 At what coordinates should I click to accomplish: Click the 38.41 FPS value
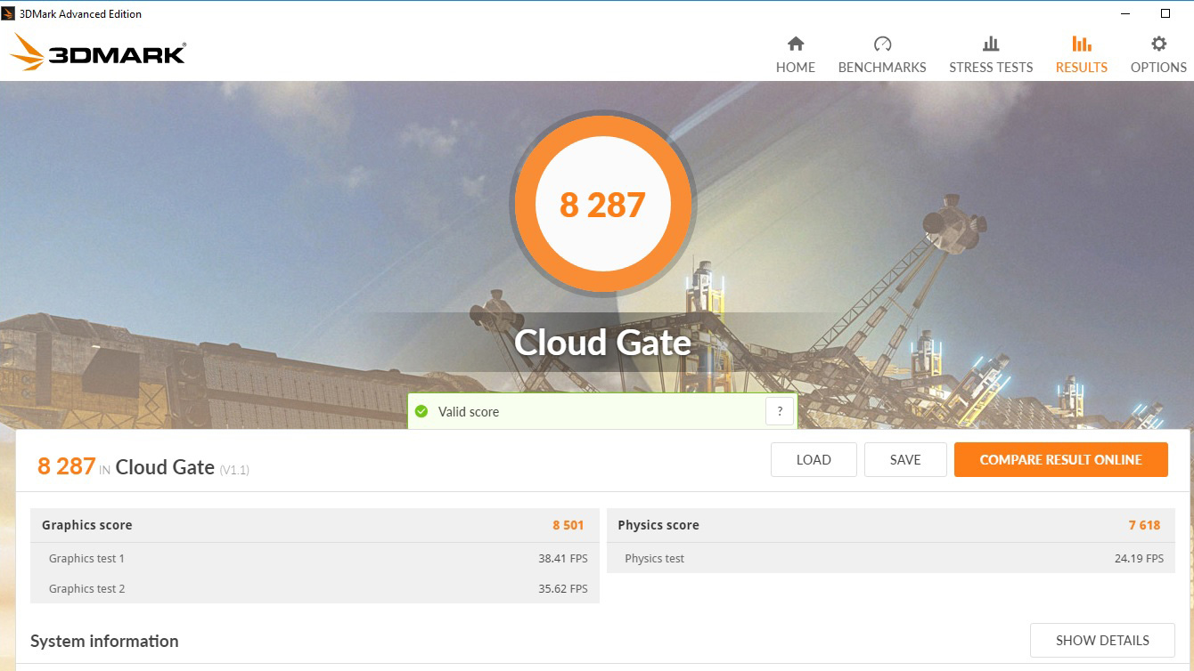(563, 559)
